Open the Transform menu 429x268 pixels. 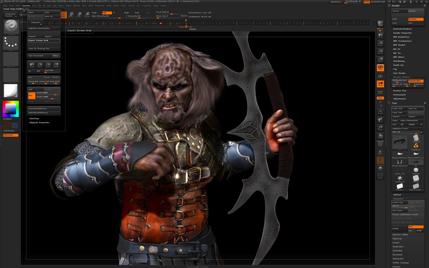(146, 6)
